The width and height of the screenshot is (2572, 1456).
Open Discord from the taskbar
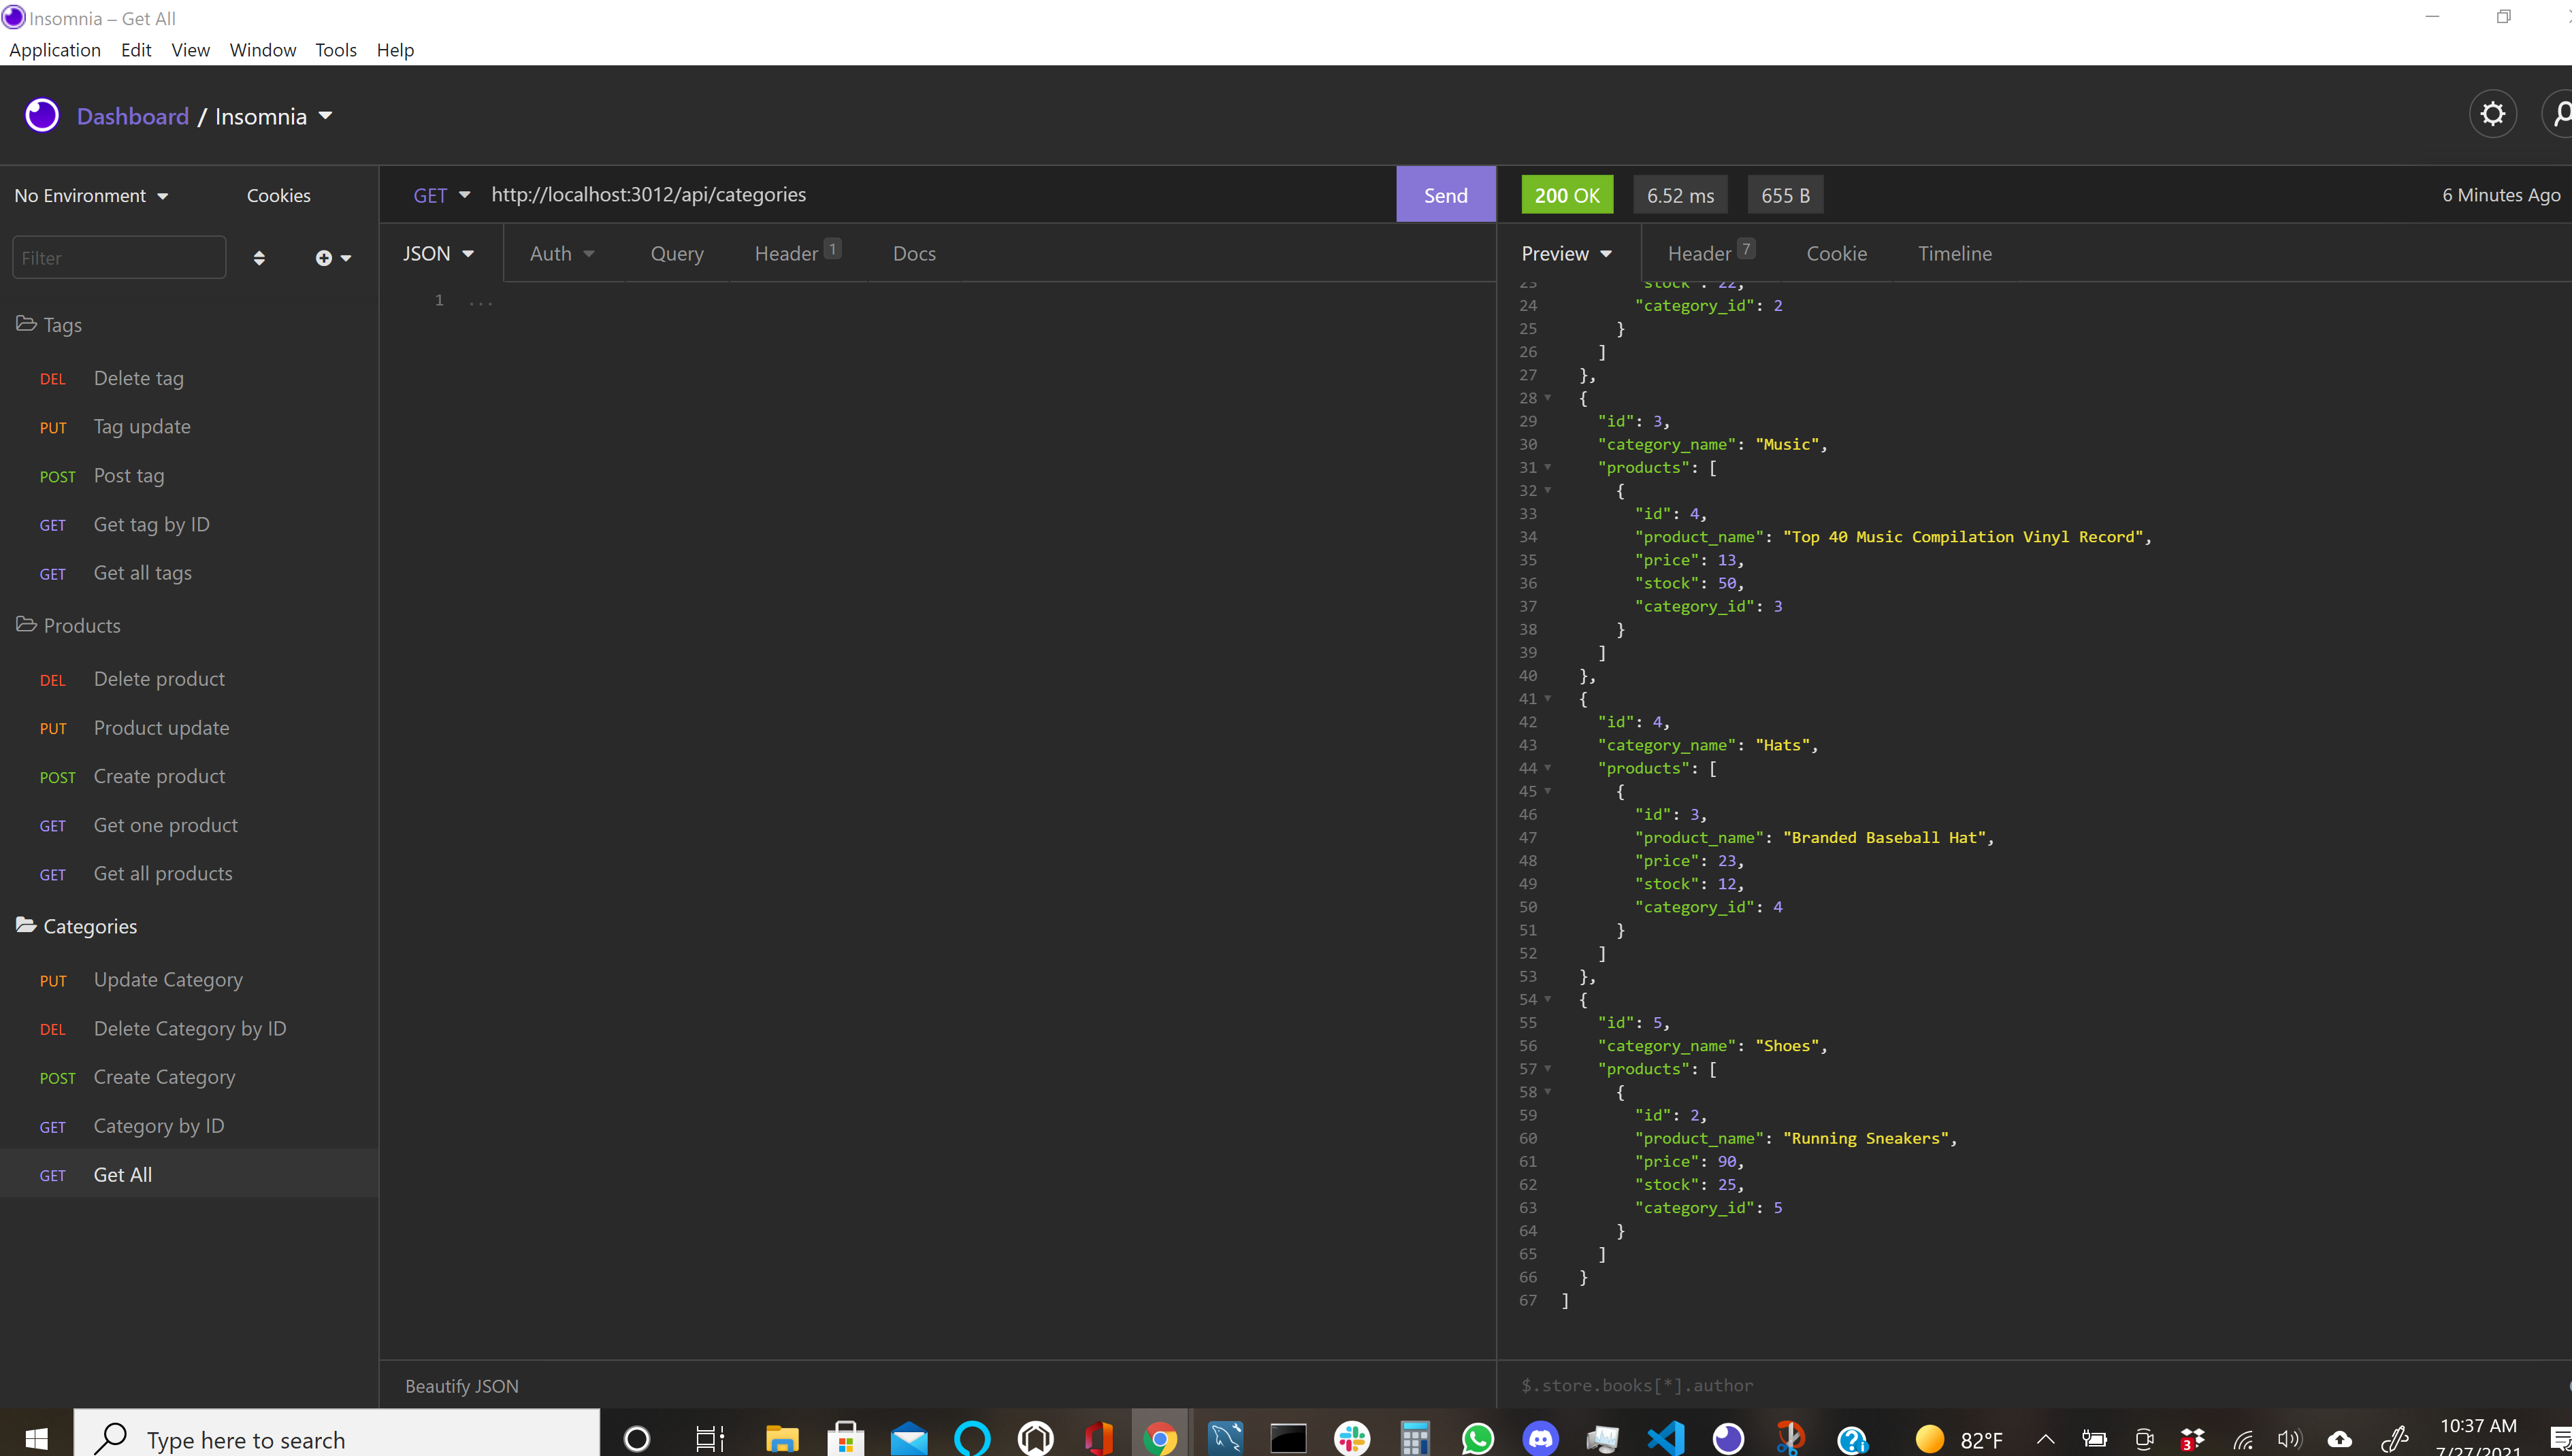1540,1439
